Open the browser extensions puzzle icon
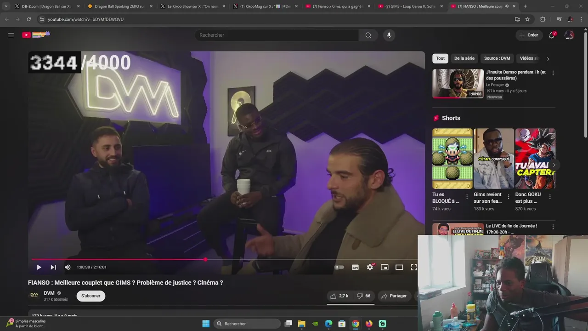The width and height of the screenshot is (588, 331). [x=543, y=19]
